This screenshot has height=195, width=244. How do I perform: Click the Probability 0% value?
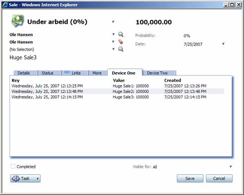tap(187, 36)
